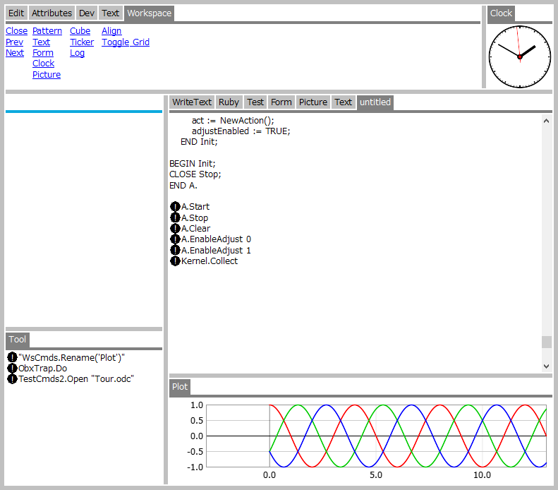Execute the A.EnableAdjust 1 commander icon
Viewport: 558px width, 490px height.
tap(175, 251)
